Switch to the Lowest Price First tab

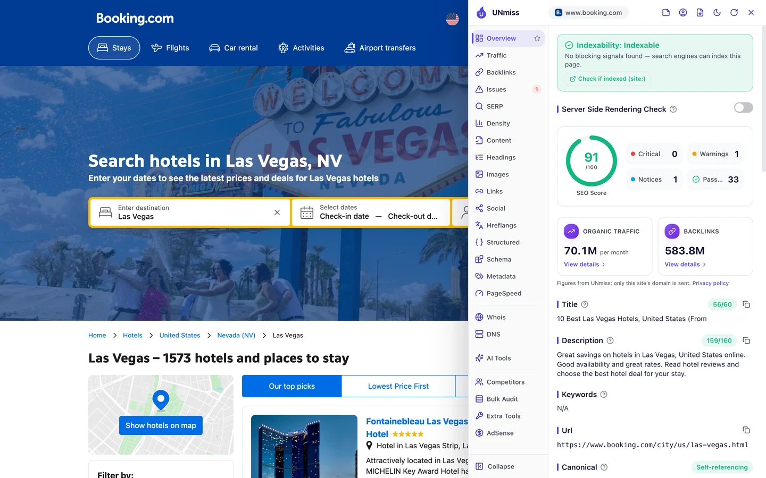(x=398, y=386)
